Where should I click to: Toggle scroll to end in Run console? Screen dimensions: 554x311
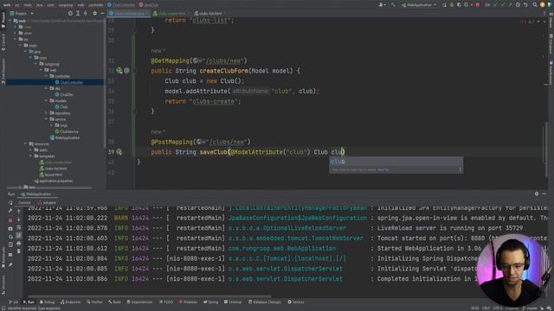[x=19, y=236]
